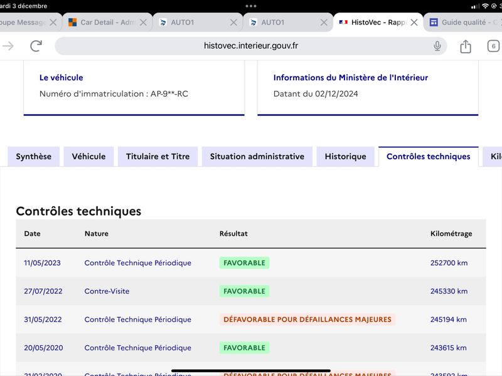Viewport: 502px width, 376px height.
Task: Reload the page with the refresh icon
Action: (36, 46)
